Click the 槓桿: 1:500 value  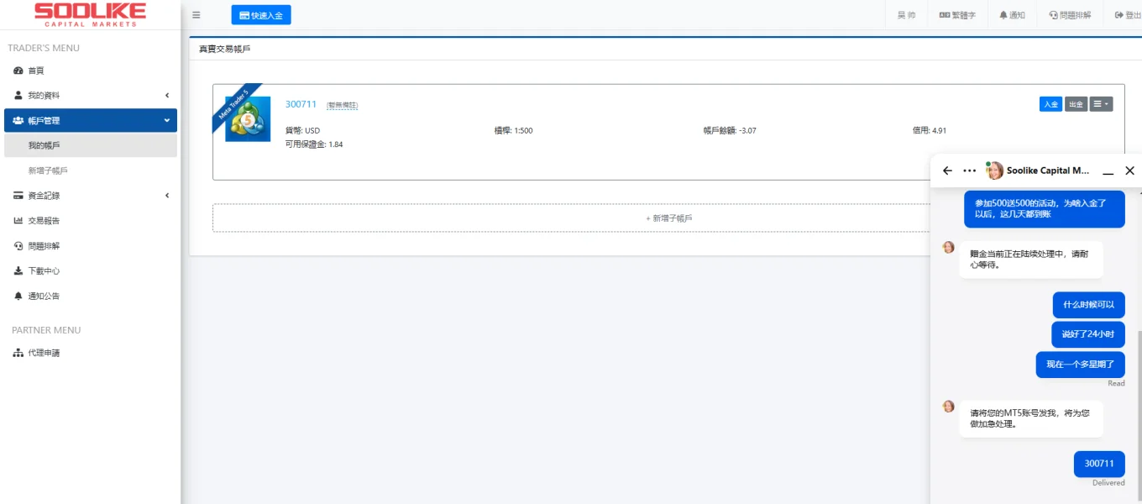click(514, 131)
